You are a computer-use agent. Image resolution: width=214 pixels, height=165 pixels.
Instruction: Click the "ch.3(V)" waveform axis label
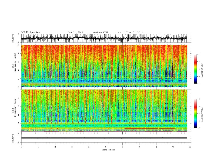13,138
